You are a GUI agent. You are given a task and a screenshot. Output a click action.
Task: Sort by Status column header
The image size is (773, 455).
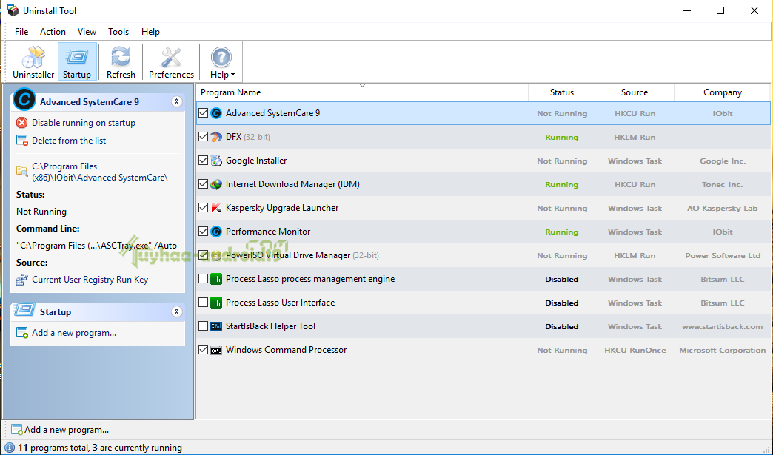point(561,92)
